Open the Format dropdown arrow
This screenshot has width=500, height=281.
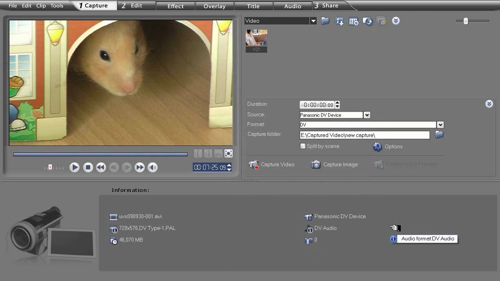pyautogui.click(x=440, y=125)
